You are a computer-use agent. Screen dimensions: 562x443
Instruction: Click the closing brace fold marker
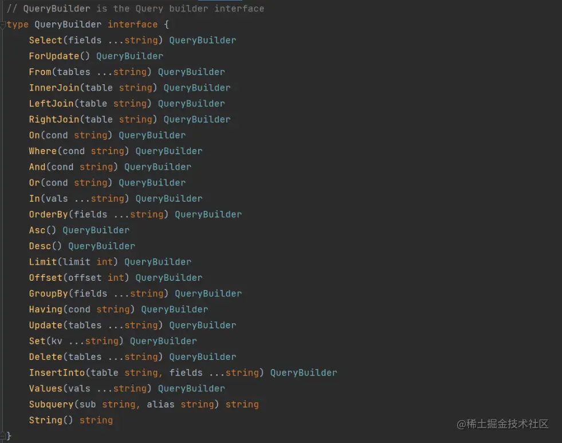tap(3, 436)
